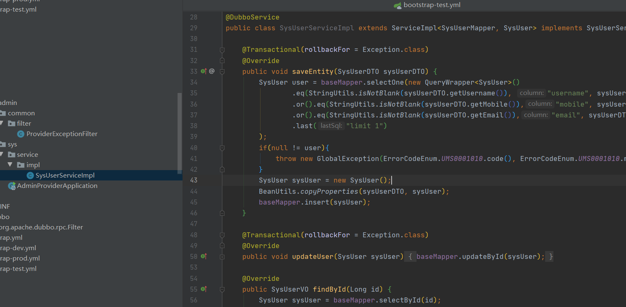Click the 'column:' hint before "username"
The height and width of the screenshot is (307, 626).
pyautogui.click(x=531, y=93)
